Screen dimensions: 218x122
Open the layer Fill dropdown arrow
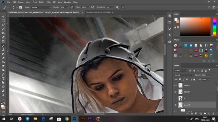tap(208, 80)
